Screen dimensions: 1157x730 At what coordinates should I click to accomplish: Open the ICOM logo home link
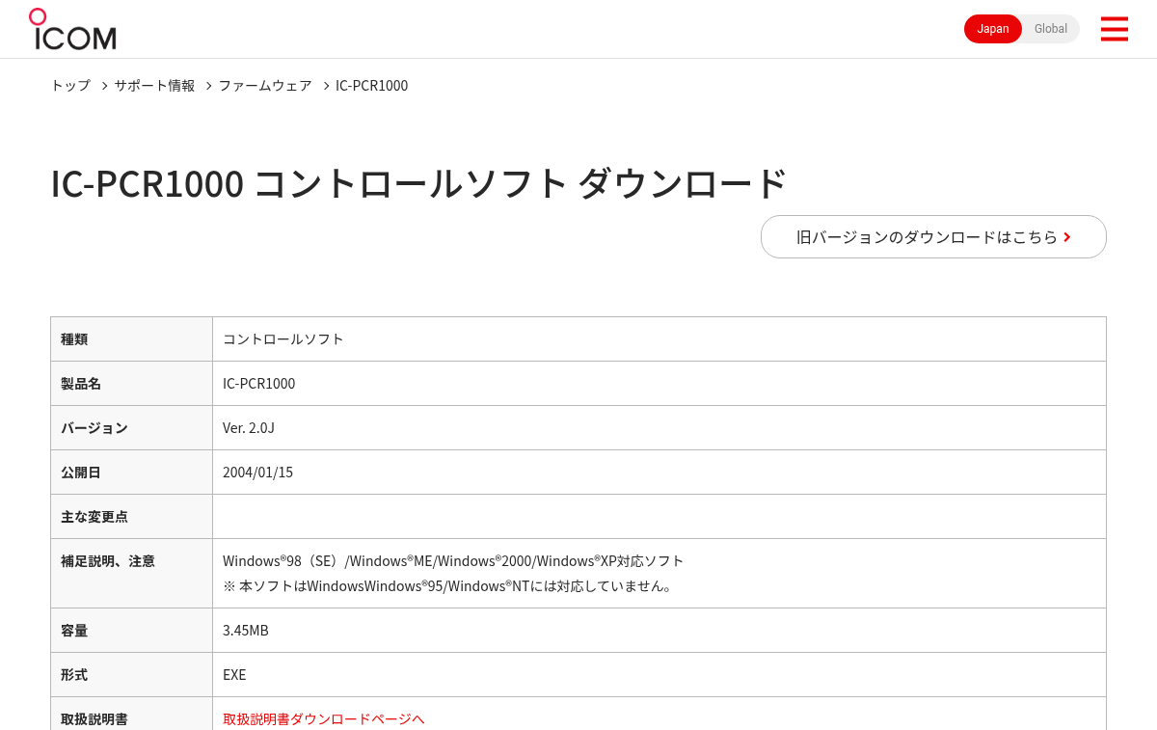pos(72,29)
